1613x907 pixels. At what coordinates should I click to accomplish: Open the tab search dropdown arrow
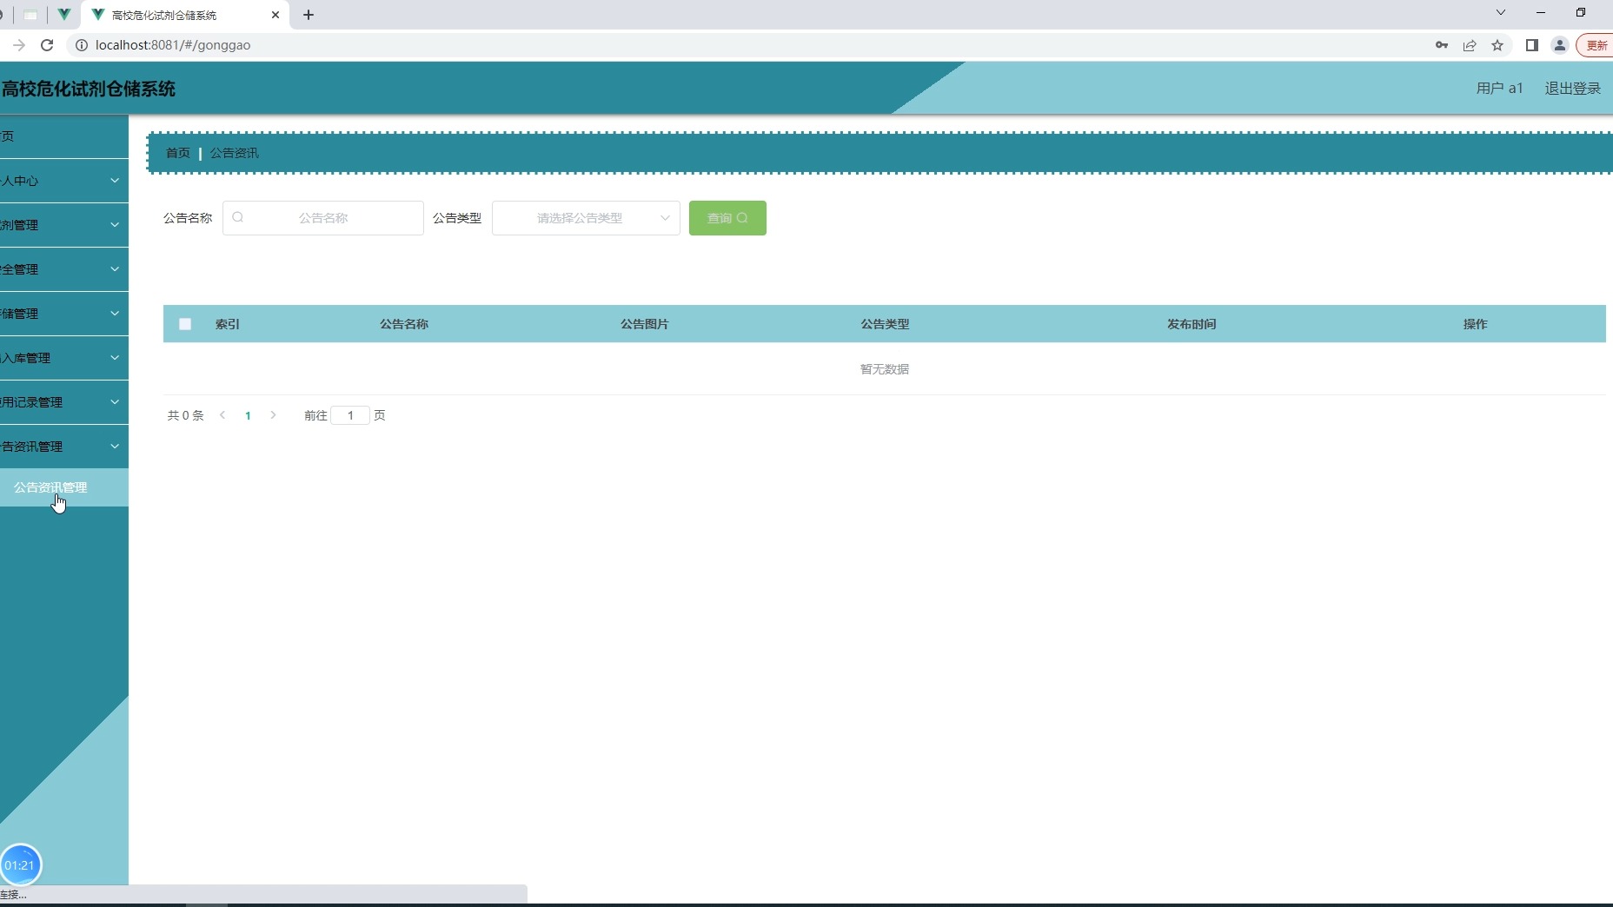[x=1501, y=12]
